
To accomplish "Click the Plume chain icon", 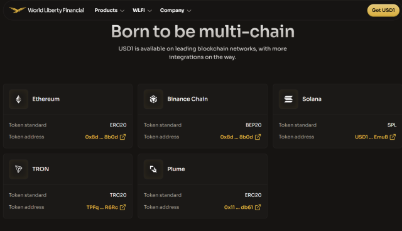I will [153, 169].
